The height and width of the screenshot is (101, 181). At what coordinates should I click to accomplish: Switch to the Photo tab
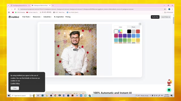point(133,27)
